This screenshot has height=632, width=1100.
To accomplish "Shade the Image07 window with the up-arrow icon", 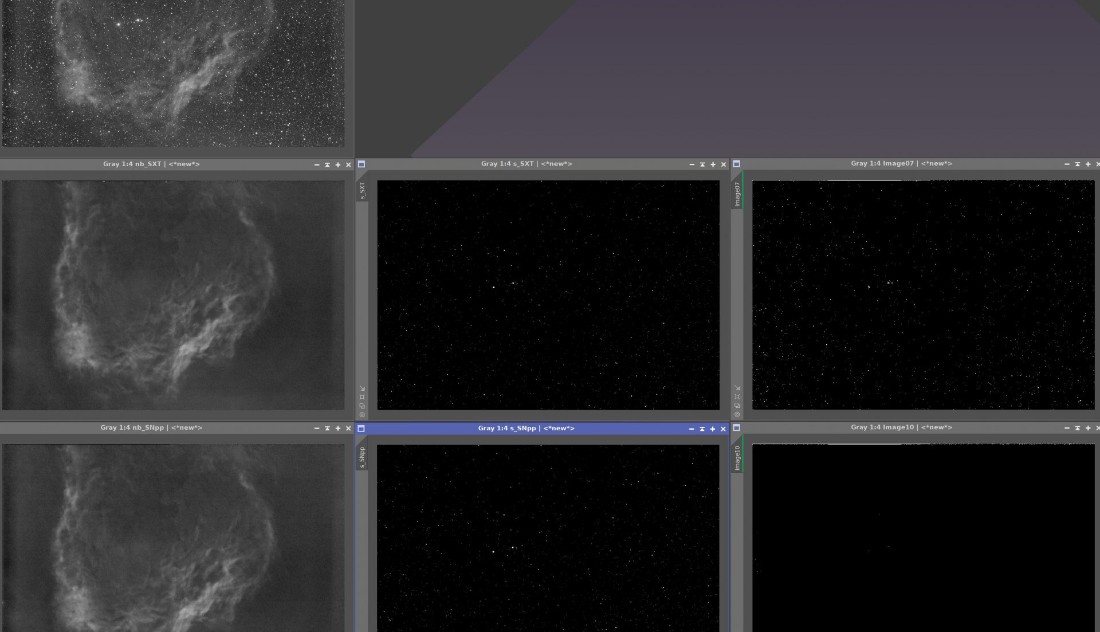I will point(1078,164).
